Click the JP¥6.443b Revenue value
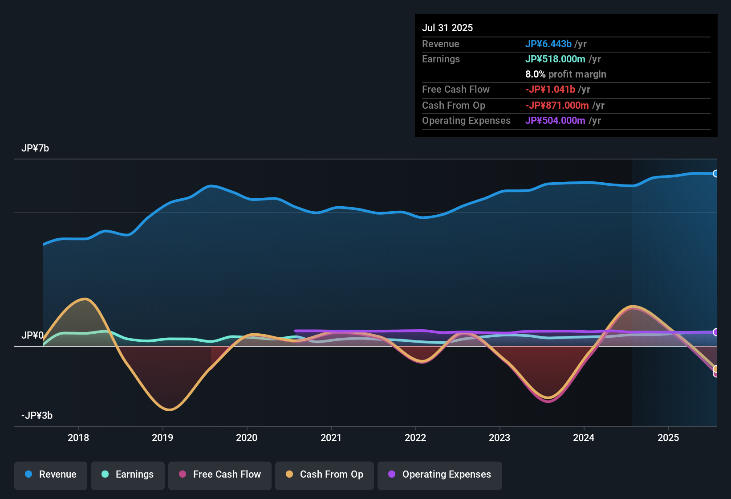Screen dimensions: 731x499 548,44
